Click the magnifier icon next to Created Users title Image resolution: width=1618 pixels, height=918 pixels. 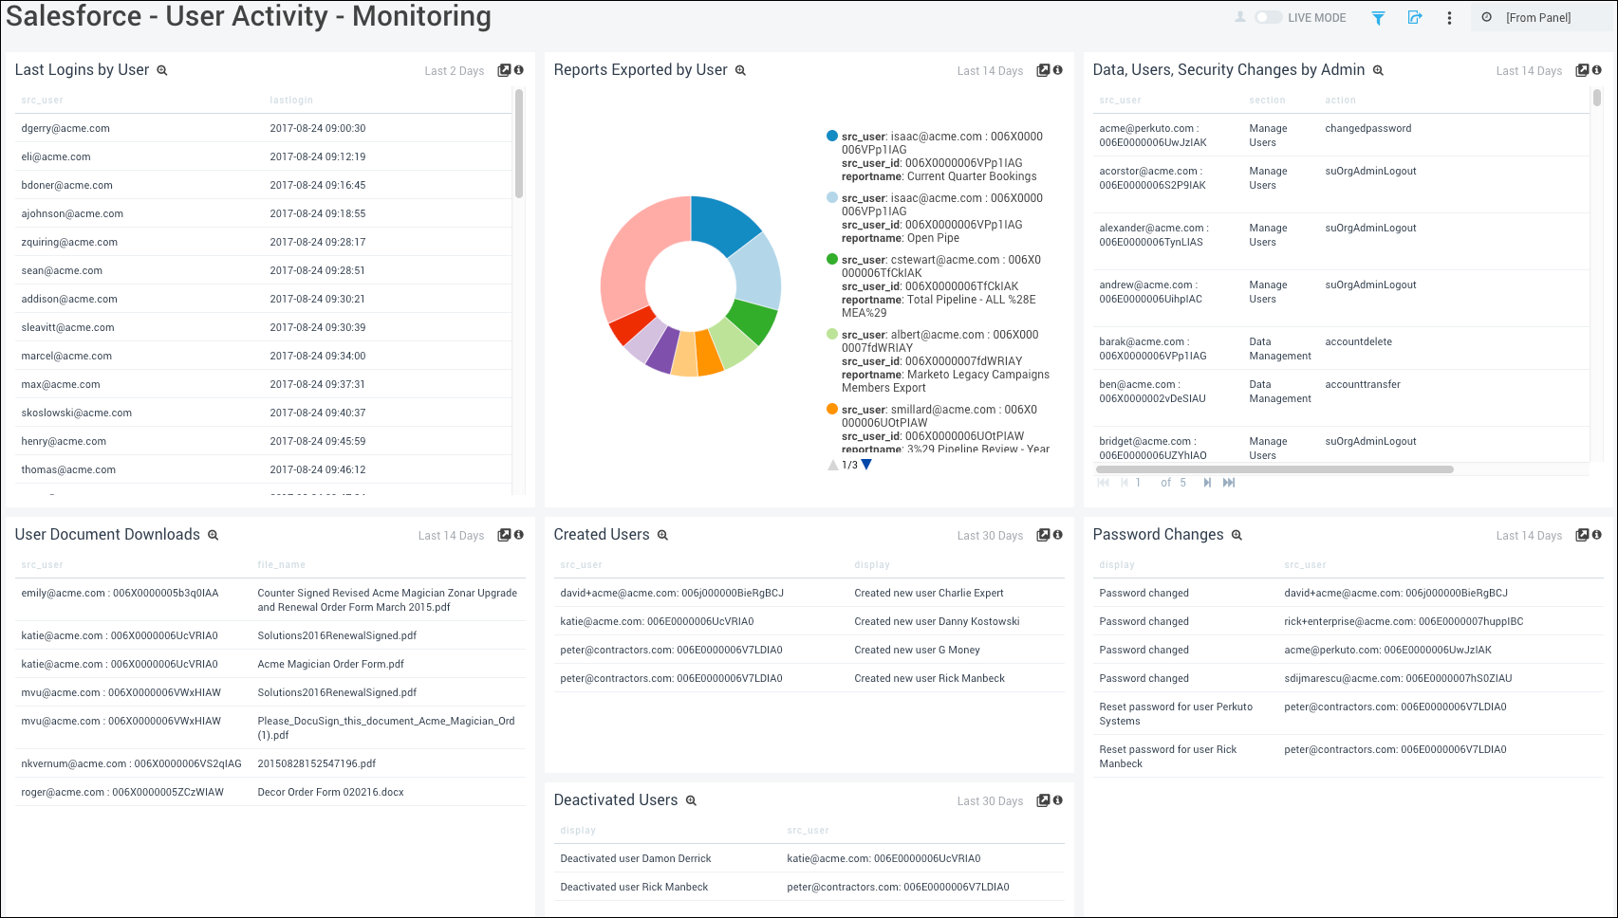tap(664, 535)
